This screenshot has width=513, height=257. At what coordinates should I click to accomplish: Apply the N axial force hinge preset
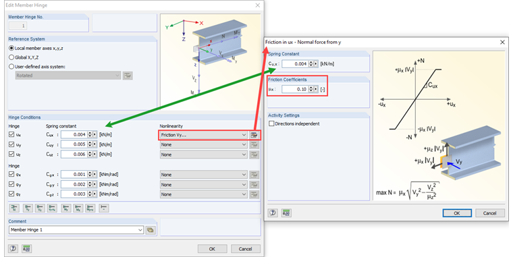[14, 208]
